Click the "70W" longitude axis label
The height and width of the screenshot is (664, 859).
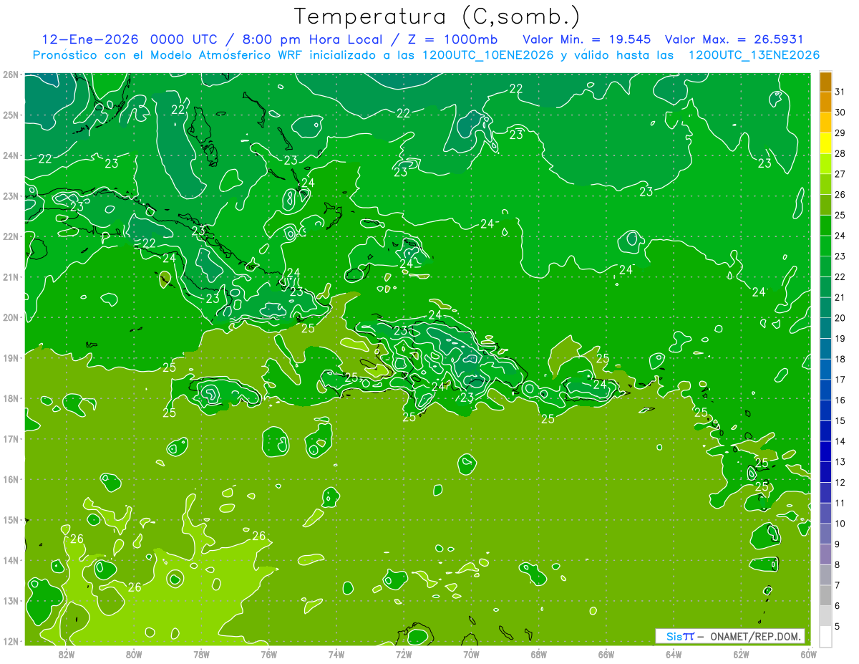[471, 654]
